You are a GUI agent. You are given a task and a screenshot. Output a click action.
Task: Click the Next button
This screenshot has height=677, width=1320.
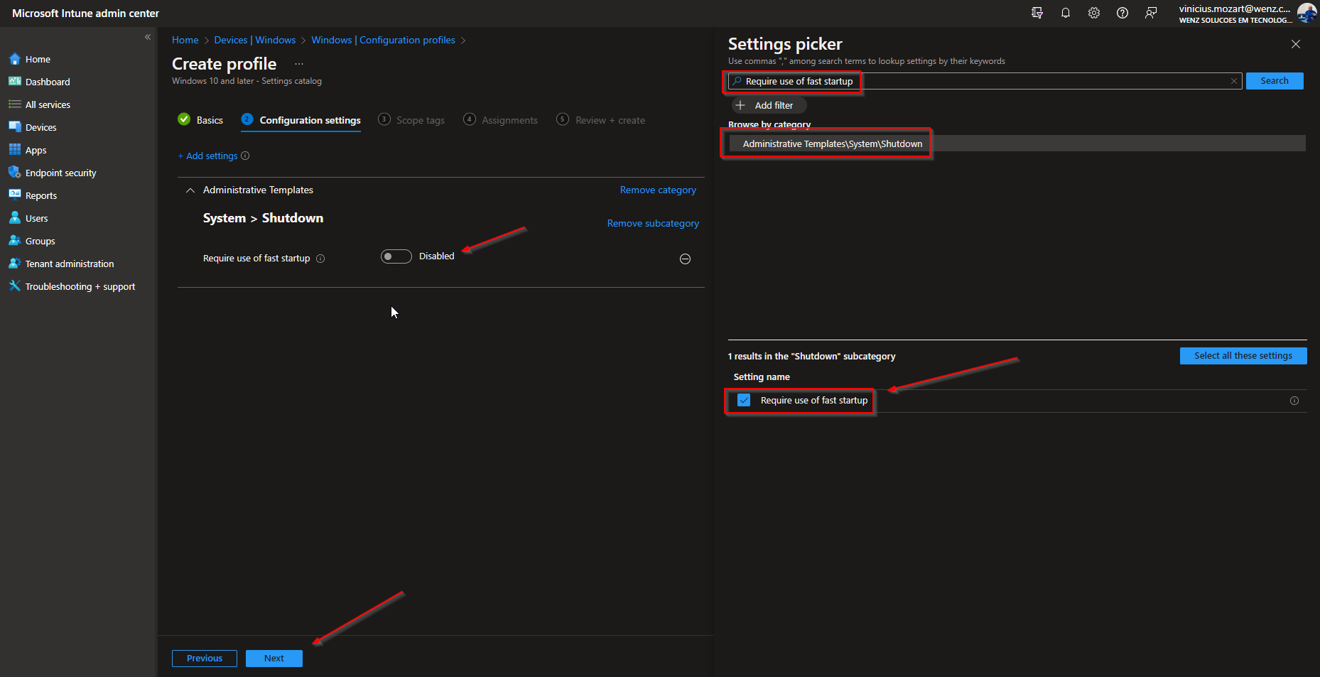[x=274, y=659]
